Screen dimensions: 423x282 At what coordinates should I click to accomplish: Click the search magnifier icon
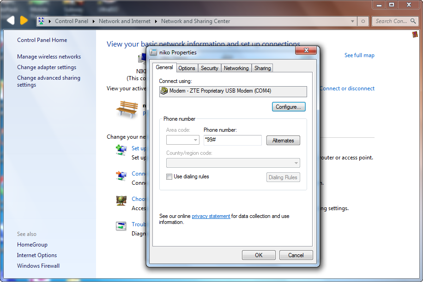coord(413,21)
